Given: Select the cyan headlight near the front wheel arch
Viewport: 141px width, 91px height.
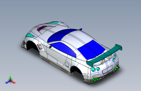Looking at the screenshot, I should (30, 35).
